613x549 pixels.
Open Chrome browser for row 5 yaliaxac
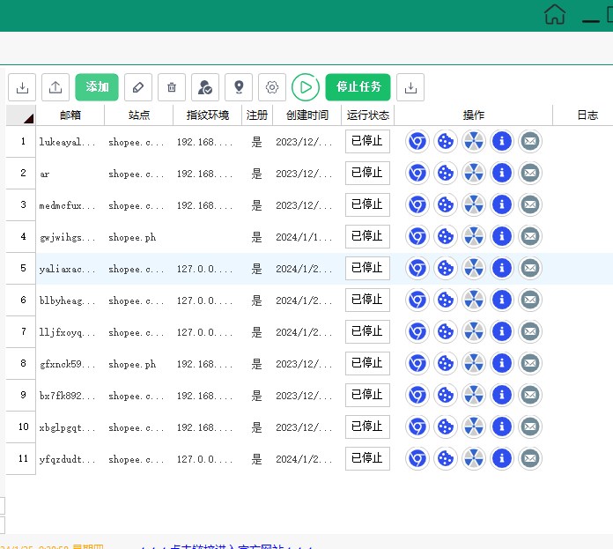(417, 268)
